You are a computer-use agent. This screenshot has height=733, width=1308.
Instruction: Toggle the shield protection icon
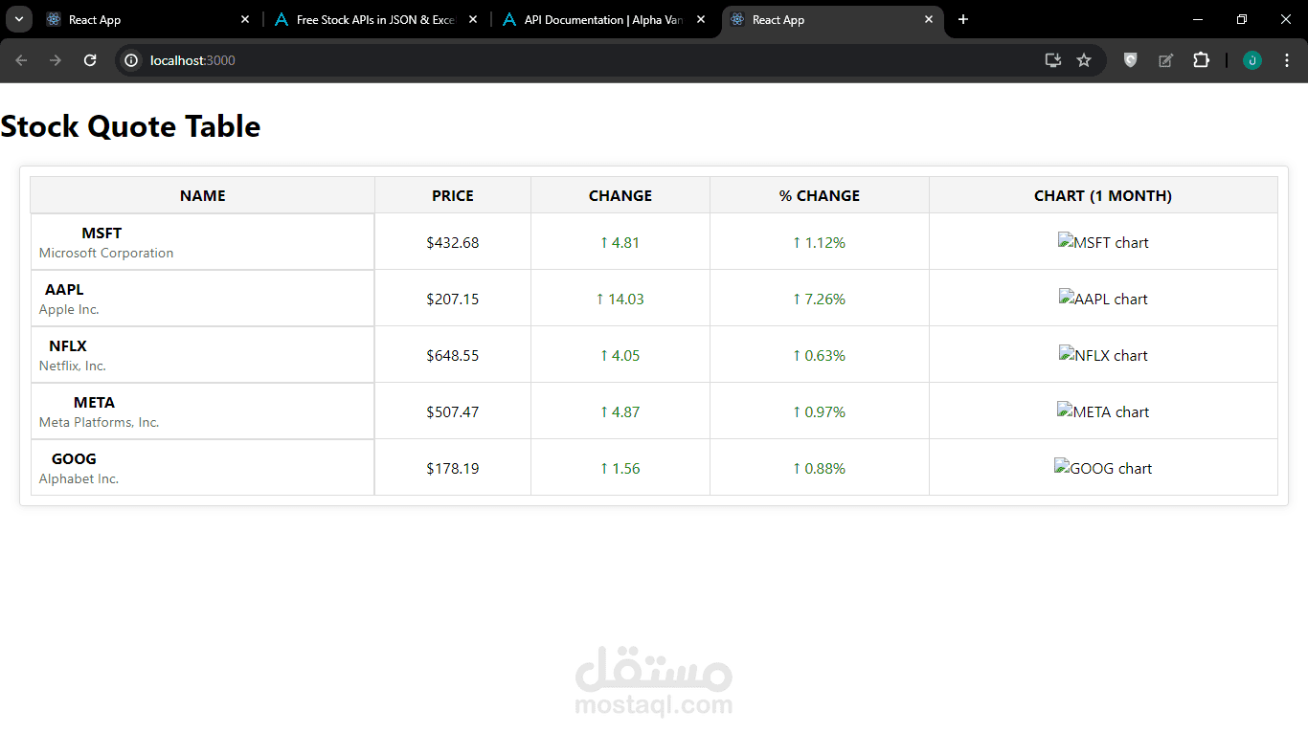coord(1130,60)
